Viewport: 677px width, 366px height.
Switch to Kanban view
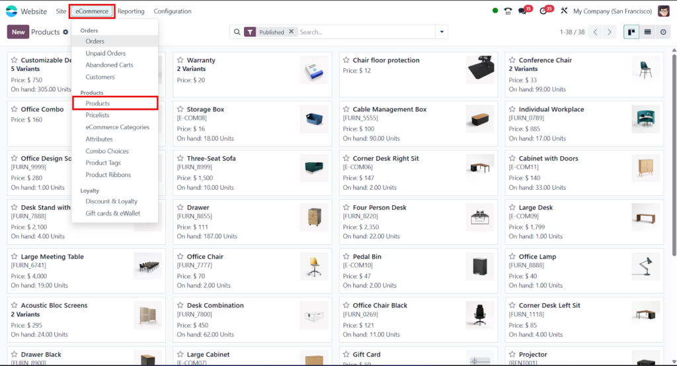pyautogui.click(x=631, y=32)
